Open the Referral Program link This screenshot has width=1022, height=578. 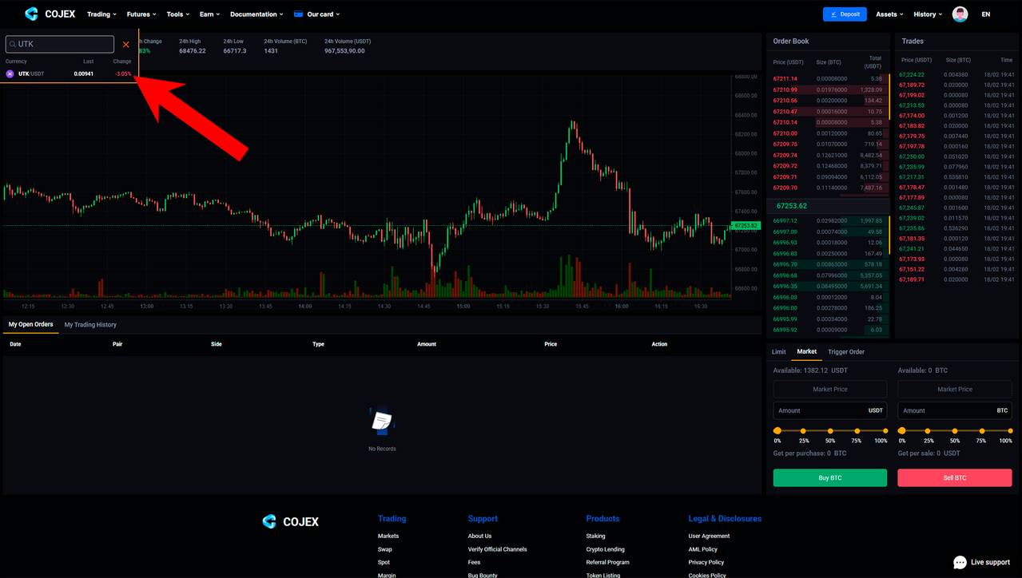coord(608,562)
